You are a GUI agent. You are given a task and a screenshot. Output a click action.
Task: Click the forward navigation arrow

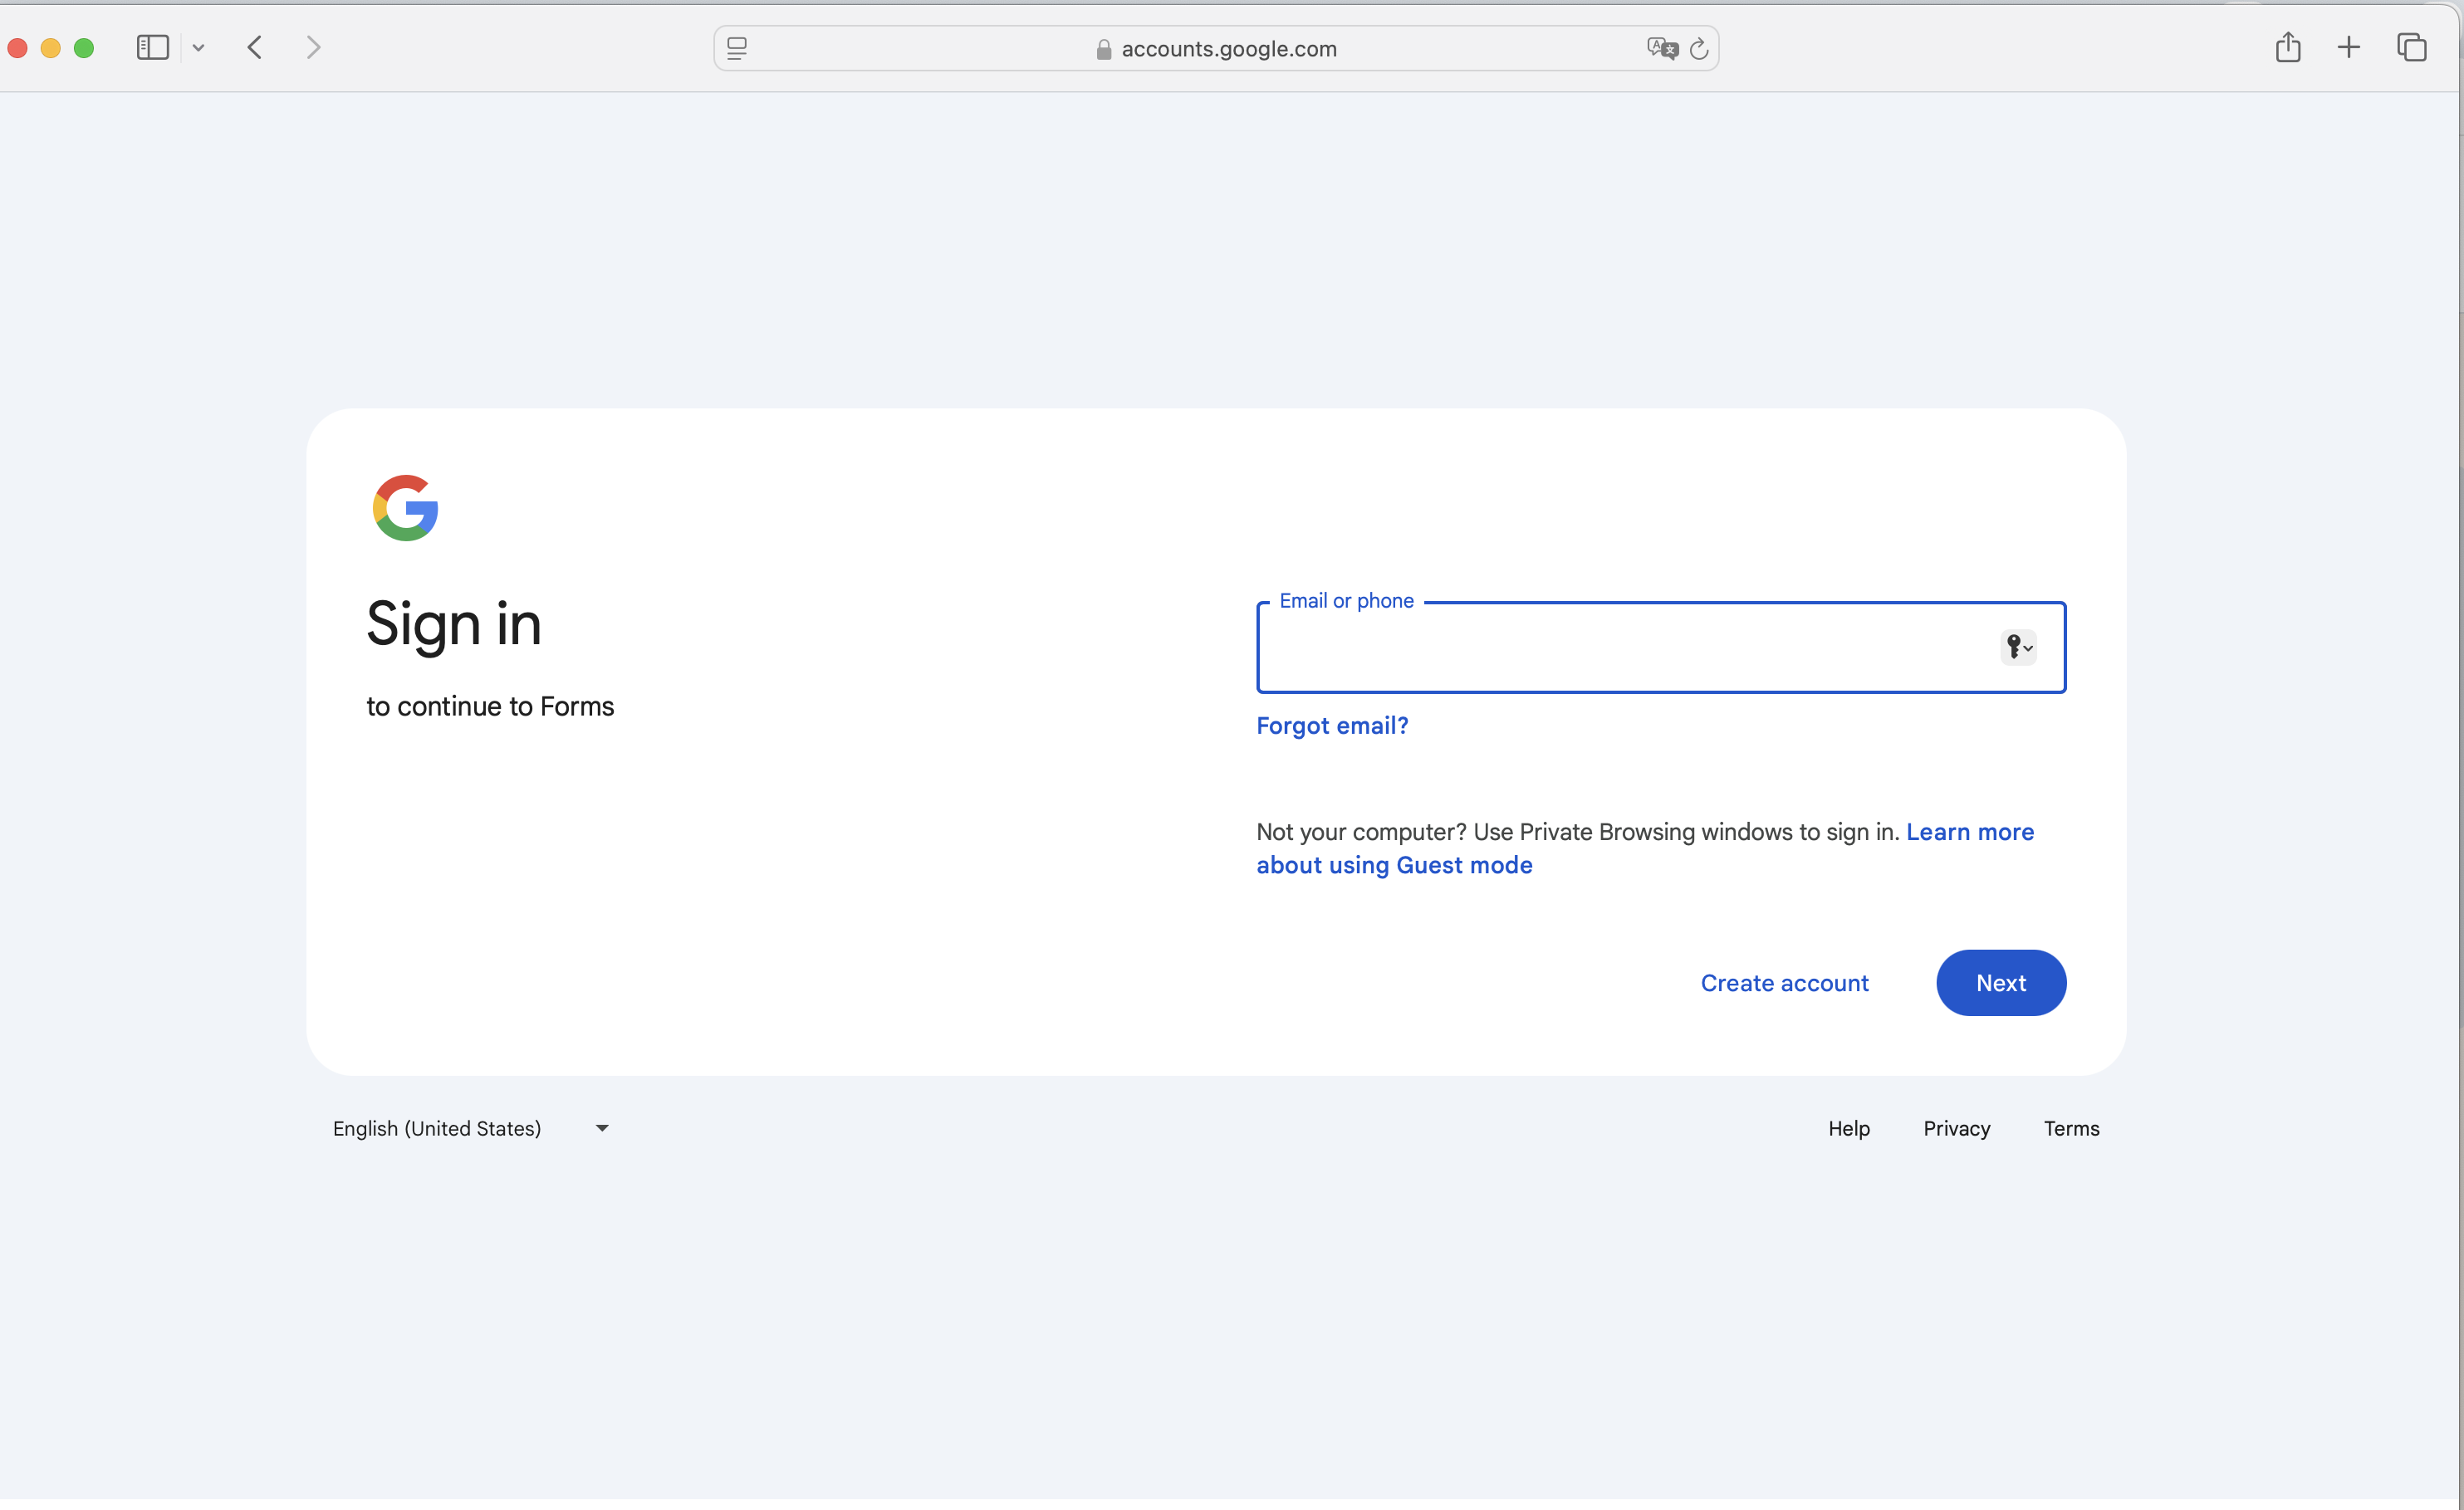pos(313,48)
